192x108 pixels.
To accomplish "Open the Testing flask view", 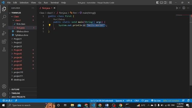I will (x=4, y=49).
